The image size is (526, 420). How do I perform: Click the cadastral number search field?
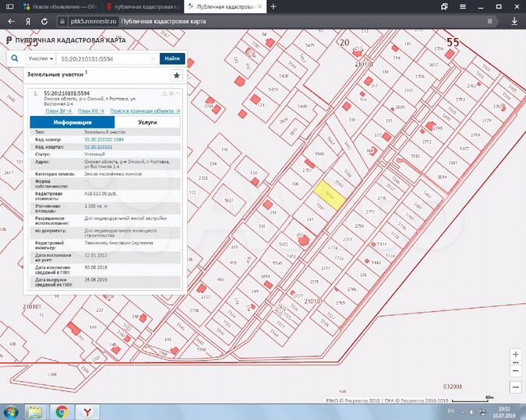point(104,59)
